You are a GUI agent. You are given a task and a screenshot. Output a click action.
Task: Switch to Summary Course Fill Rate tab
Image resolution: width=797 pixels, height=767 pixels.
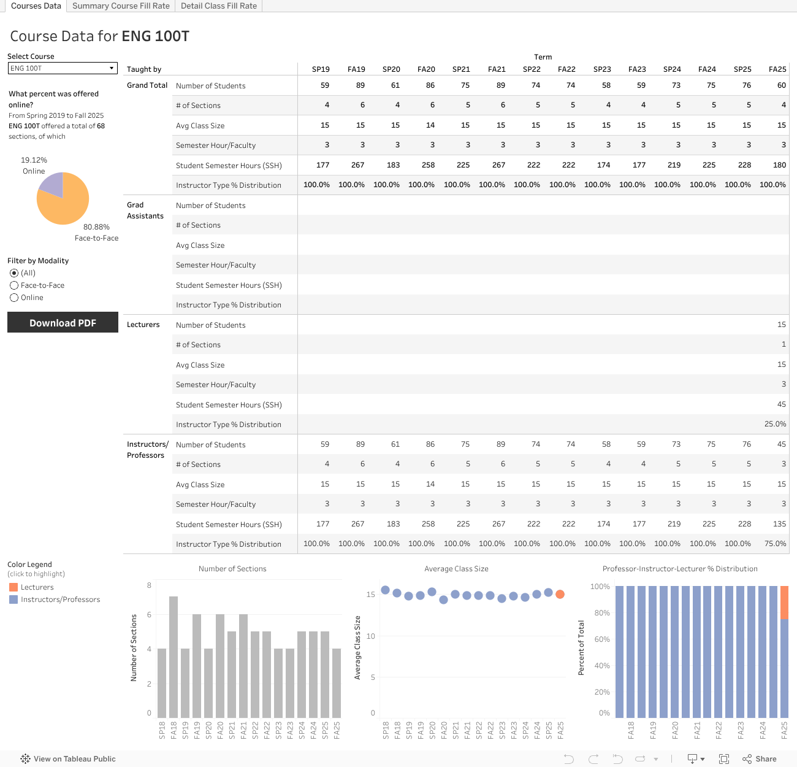(121, 6)
